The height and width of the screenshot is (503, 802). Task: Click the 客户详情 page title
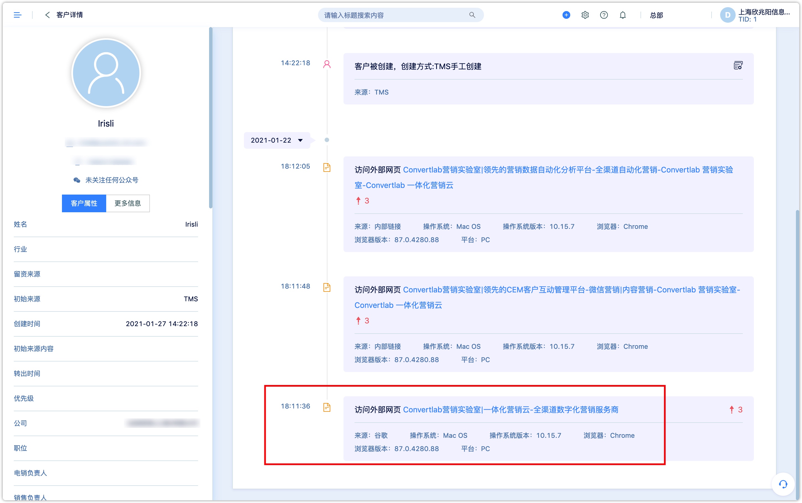click(69, 15)
